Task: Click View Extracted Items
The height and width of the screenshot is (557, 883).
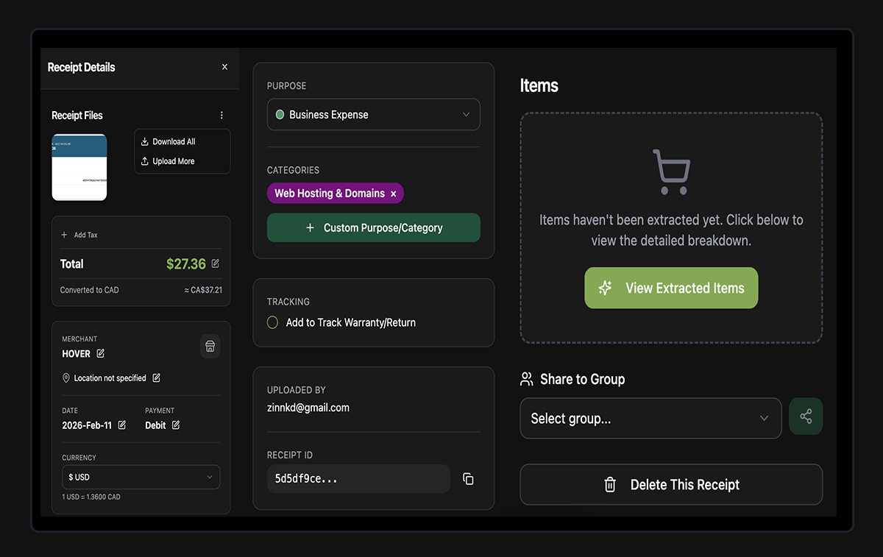Action: click(x=670, y=288)
